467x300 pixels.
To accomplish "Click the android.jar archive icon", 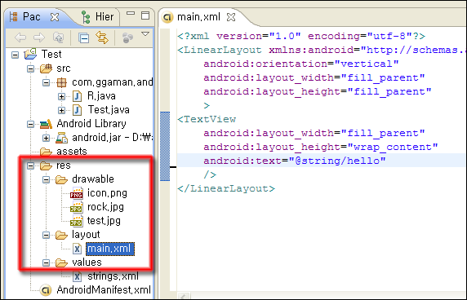I will 62,138.
